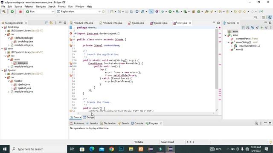The height and width of the screenshot is (153, 273).
Task: Click the editor's horizontal scrollbar
Action: [146, 113]
